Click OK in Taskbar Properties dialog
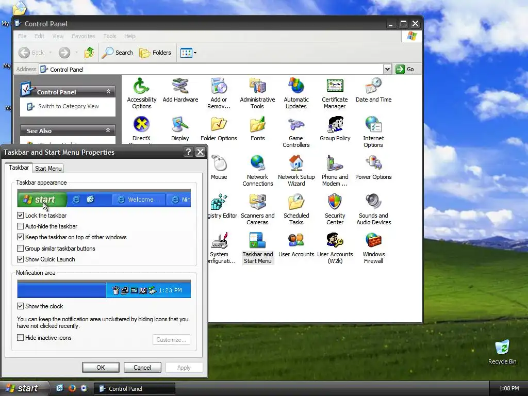This screenshot has width=528, height=396. pos(101,367)
